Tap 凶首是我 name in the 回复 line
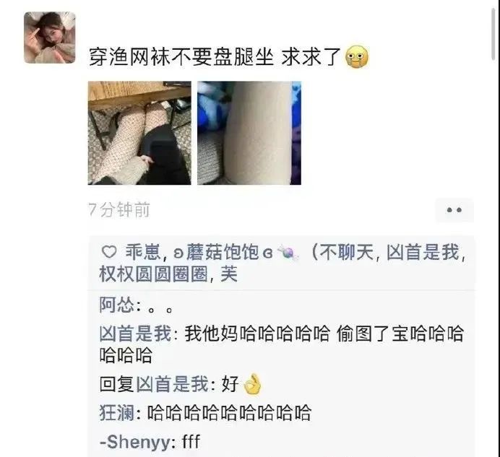Screen dimensions: 500x457 tap(173, 384)
